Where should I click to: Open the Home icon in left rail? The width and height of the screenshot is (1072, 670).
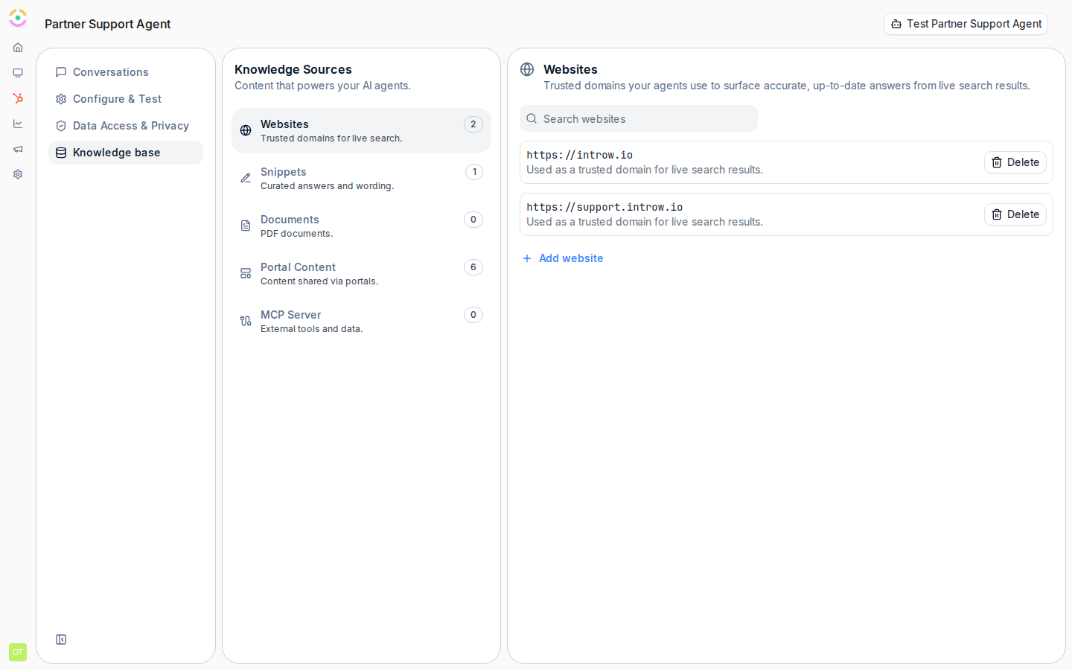[18, 48]
